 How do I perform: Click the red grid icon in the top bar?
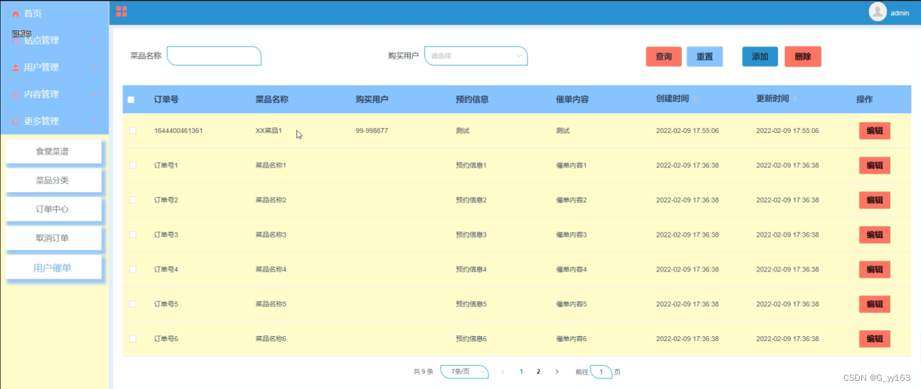(121, 11)
